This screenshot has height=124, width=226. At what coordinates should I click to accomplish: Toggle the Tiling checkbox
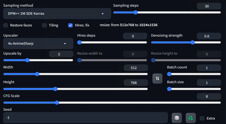coord(44,25)
